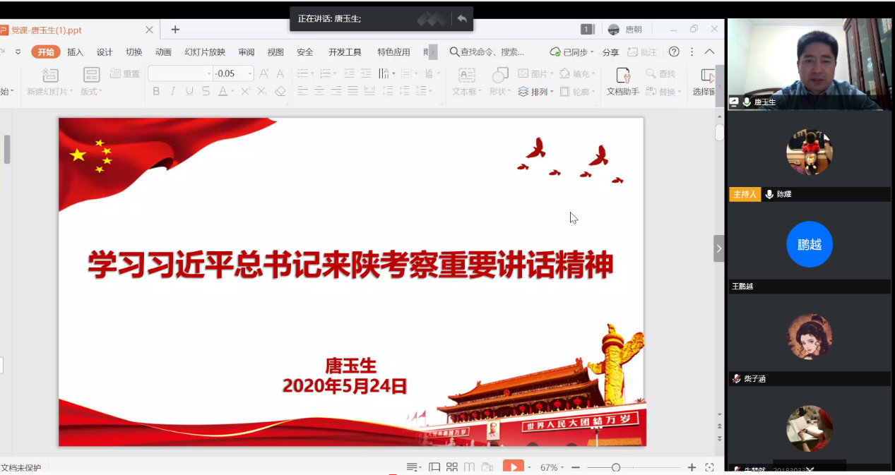
Task: Click fit-to-window icon beside zoom slider
Action: 709,467
